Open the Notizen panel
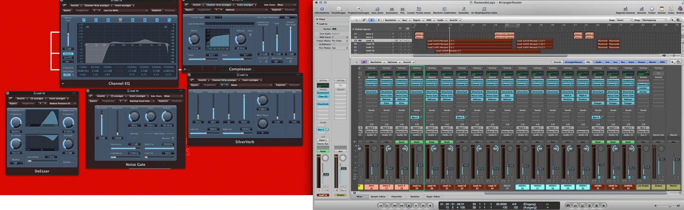 [x=662, y=9]
